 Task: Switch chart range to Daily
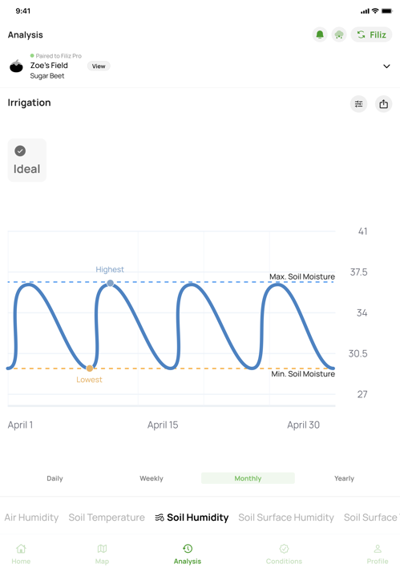tap(55, 478)
